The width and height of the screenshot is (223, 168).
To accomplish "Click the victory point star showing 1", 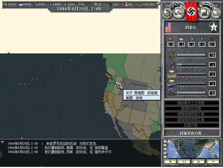I will 214,27.
